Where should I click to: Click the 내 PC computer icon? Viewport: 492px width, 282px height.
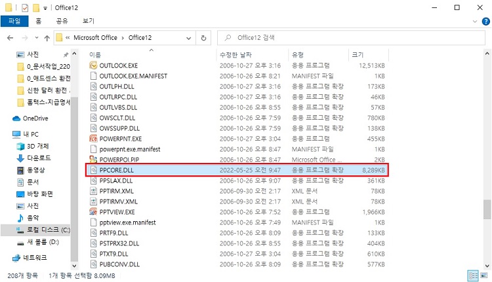(16, 134)
